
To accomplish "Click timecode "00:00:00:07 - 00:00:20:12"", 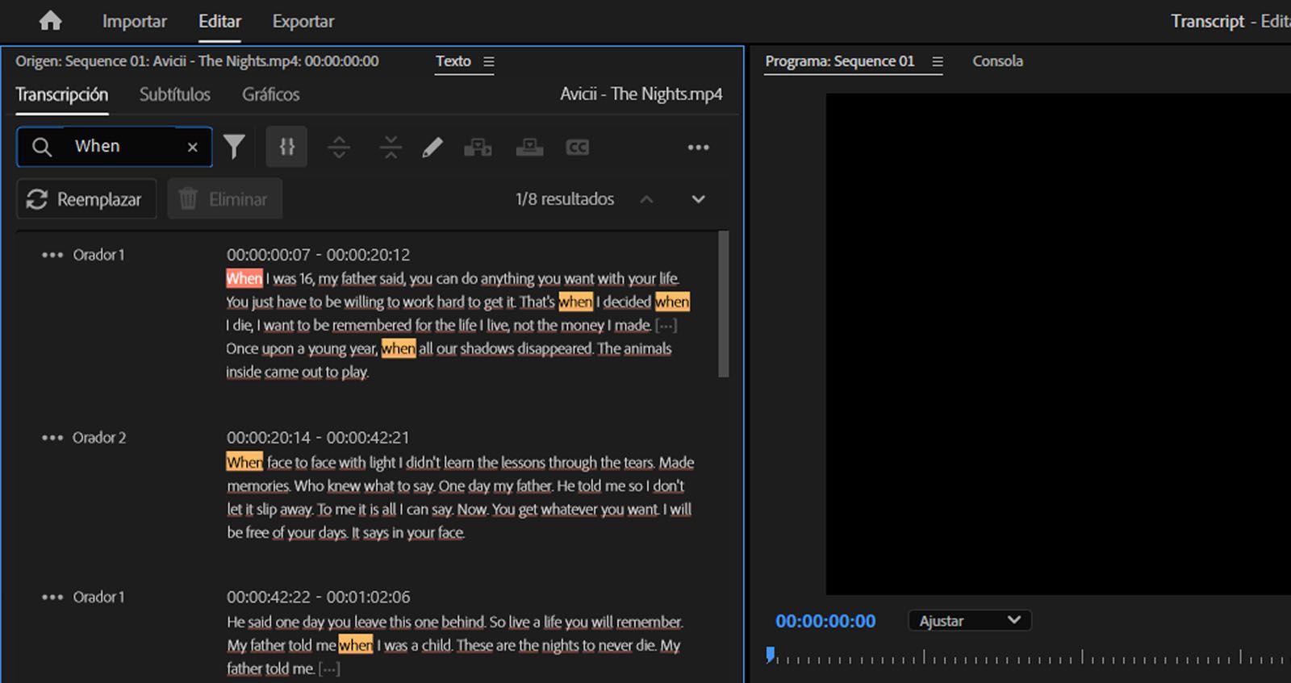I will (x=318, y=255).
